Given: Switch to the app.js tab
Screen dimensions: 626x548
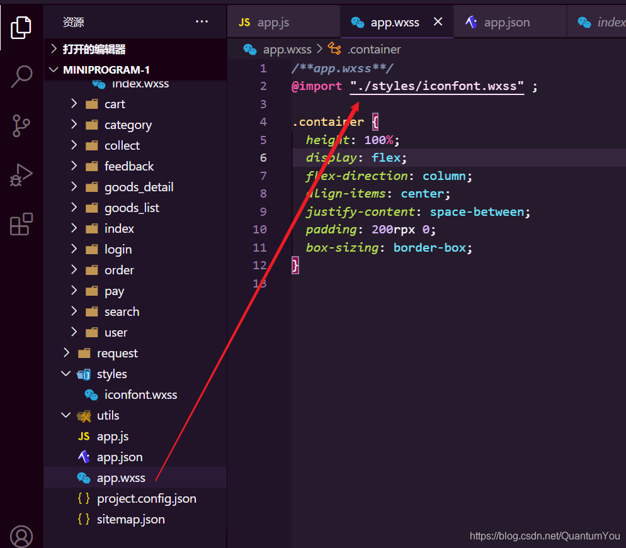Looking at the screenshot, I should (x=283, y=22).
